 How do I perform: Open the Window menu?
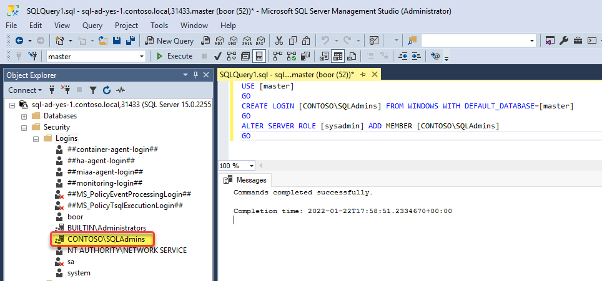point(194,26)
